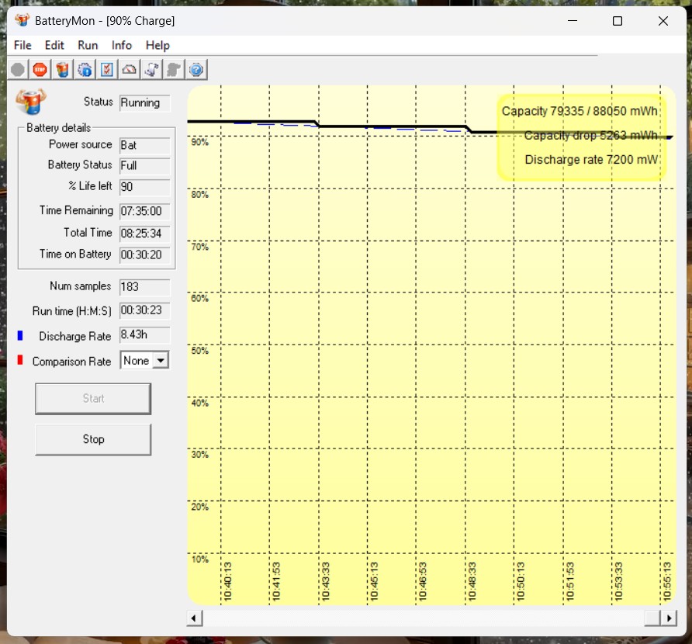
Task: Click the Time Remaining value 07:35:00
Action: [145, 211]
